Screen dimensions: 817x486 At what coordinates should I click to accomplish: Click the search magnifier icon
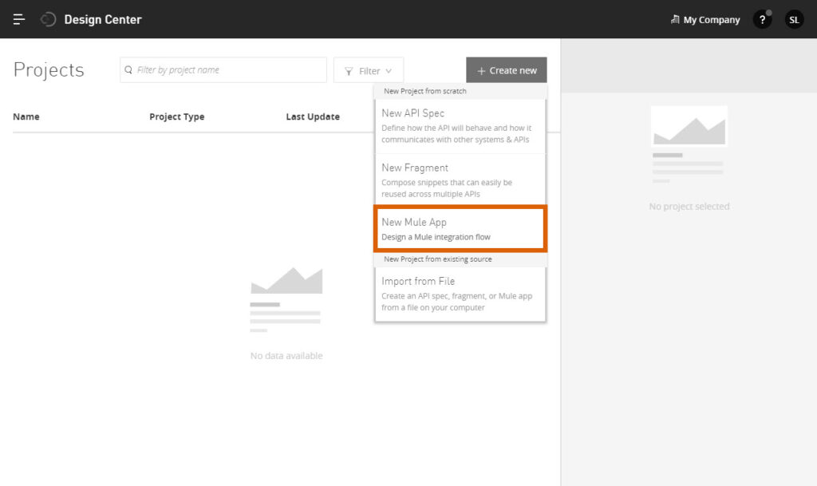pos(128,69)
